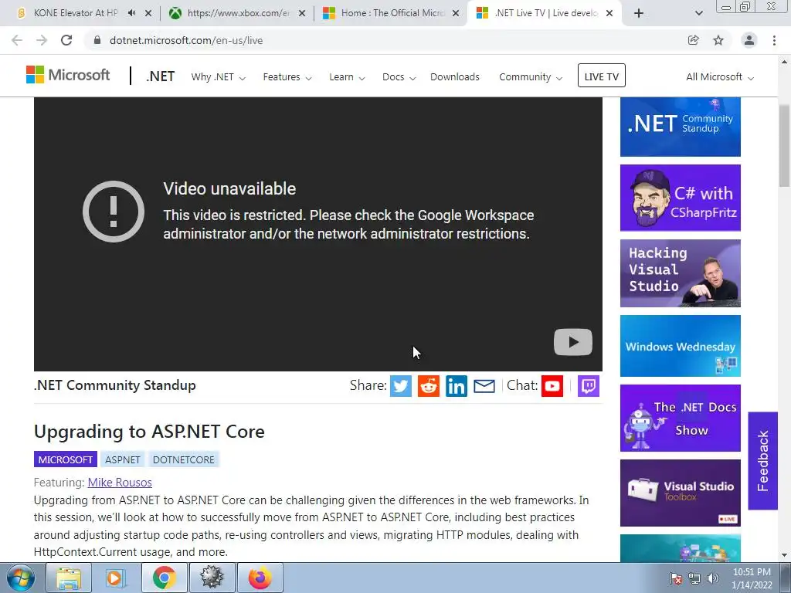Share the stream on Reddit

(428, 386)
